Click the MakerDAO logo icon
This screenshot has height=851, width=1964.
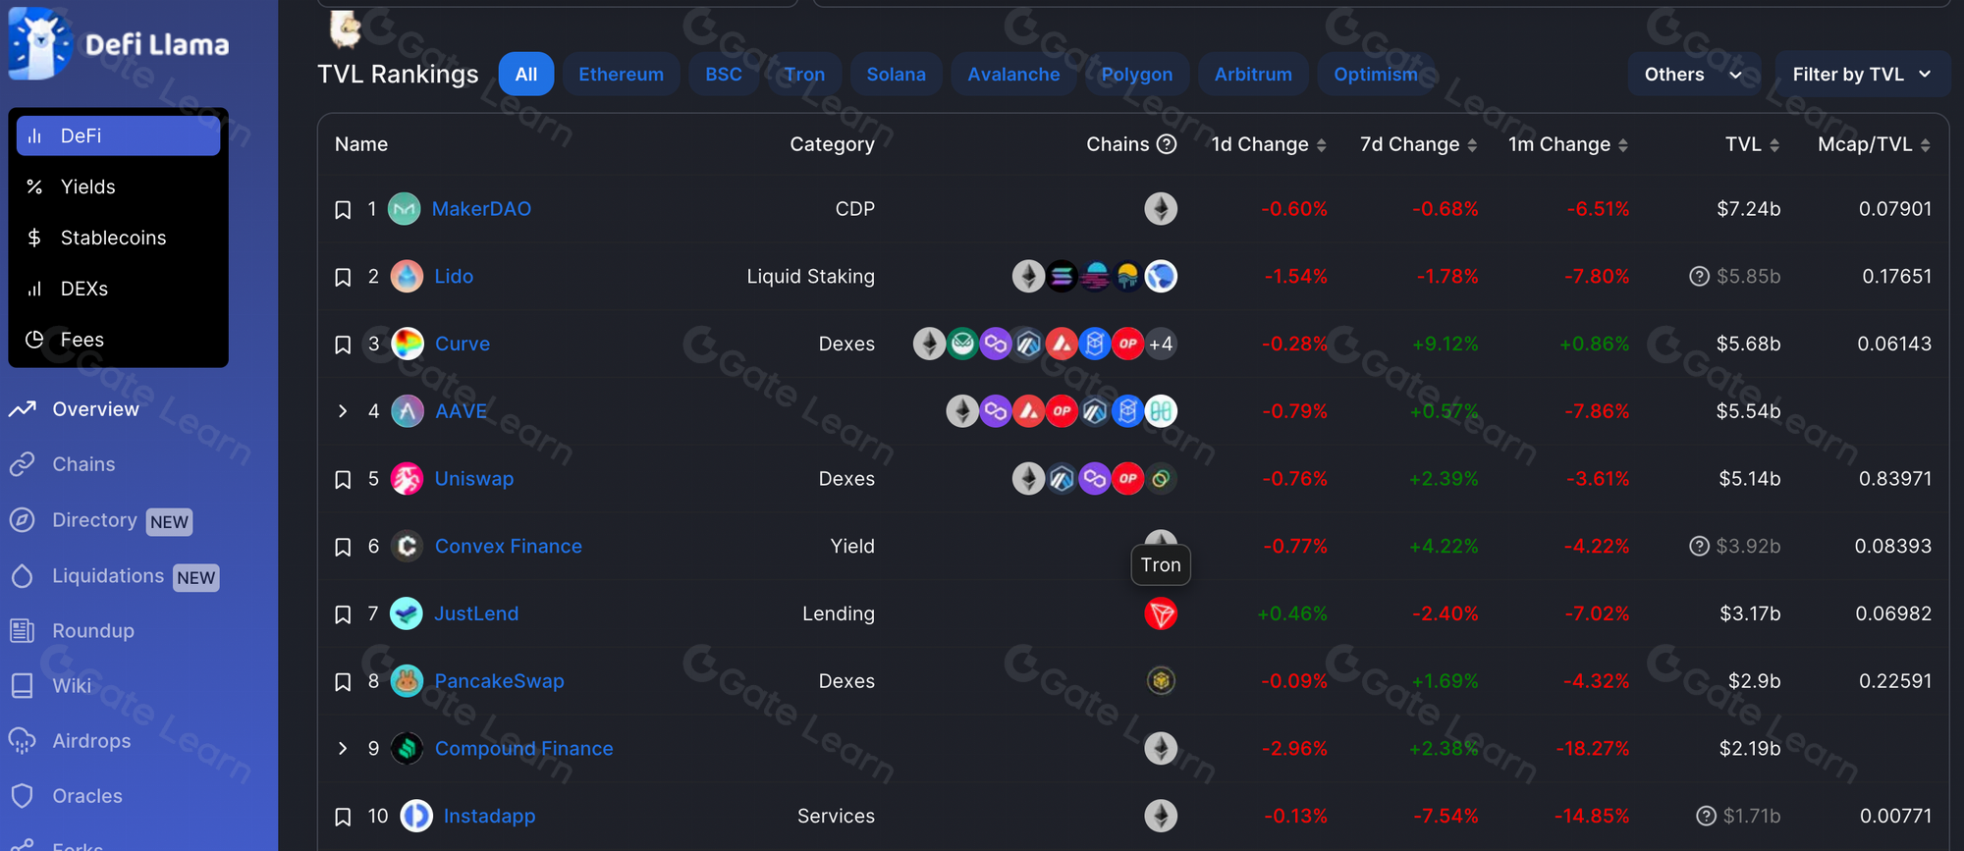point(405,209)
